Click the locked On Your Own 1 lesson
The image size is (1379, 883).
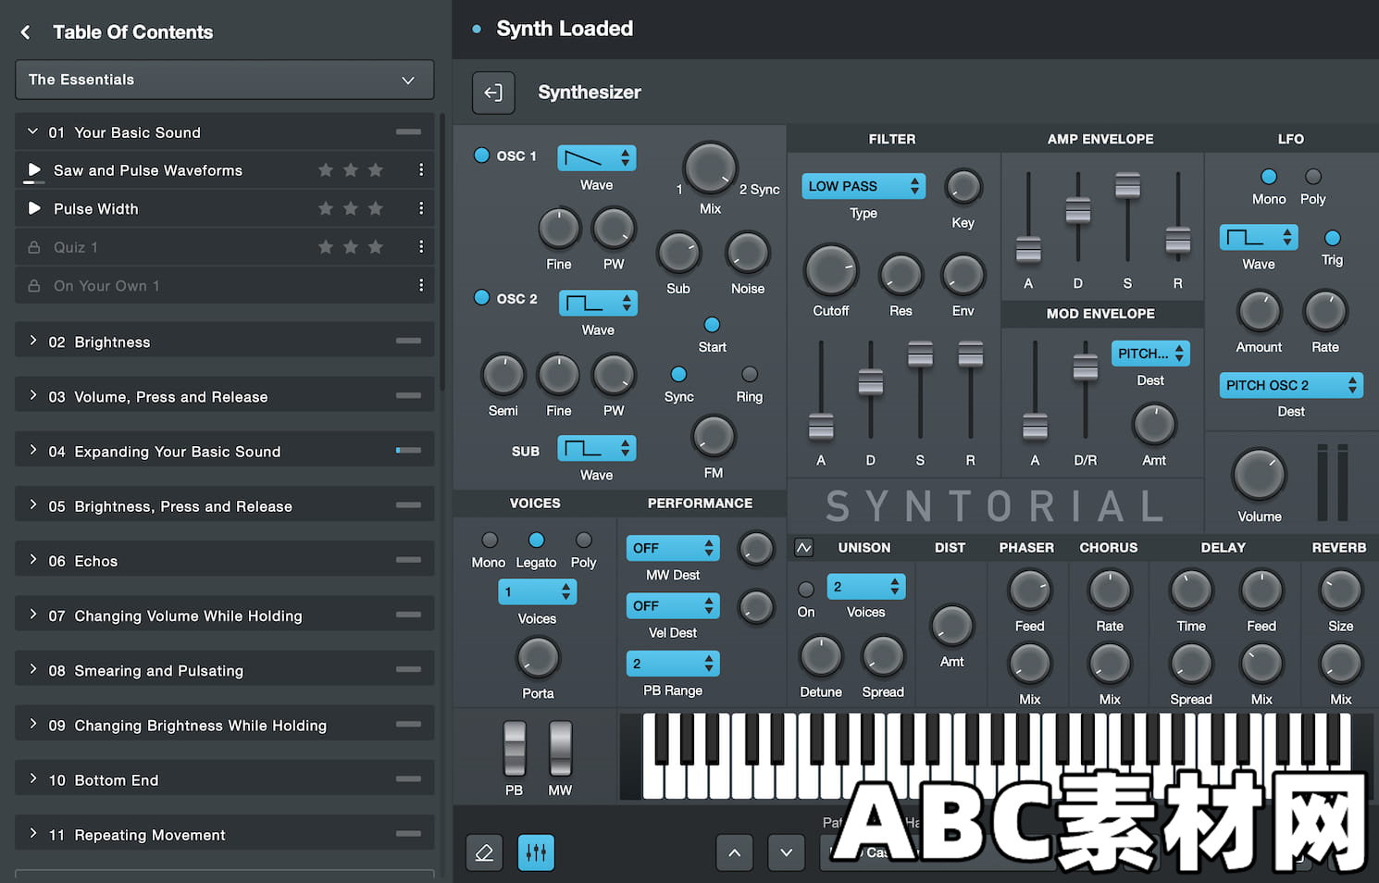225,286
